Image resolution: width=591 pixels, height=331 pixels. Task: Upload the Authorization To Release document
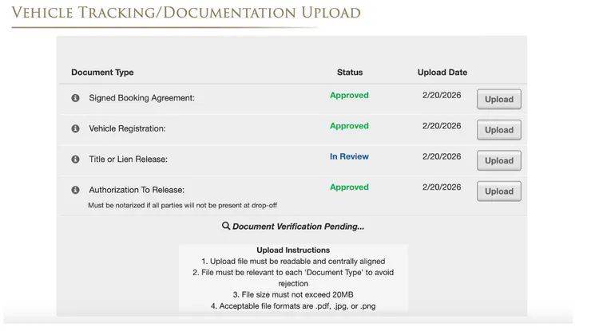(499, 191)
